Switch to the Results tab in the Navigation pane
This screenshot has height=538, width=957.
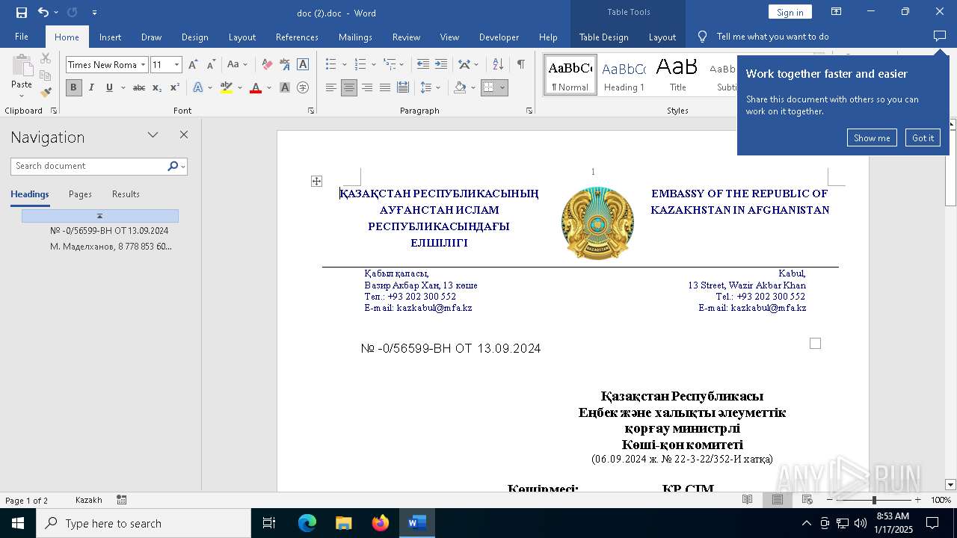point(126,194)
